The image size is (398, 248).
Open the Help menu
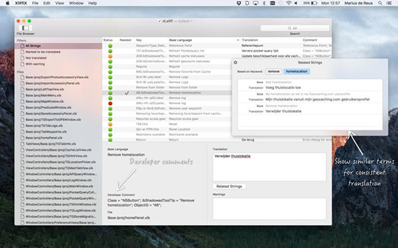[92, 3]
